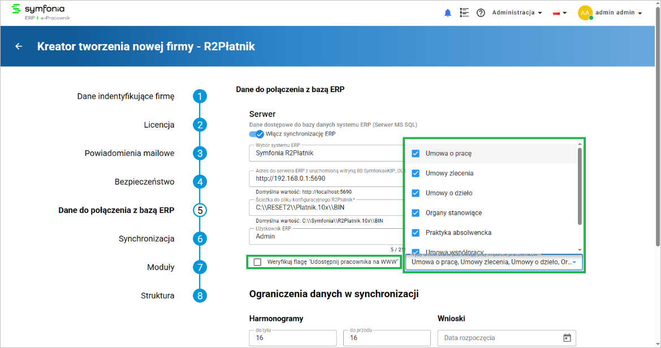Open the help question mark icon
Viewport: 661px width, 348px height.
click(x=481, y=13)
